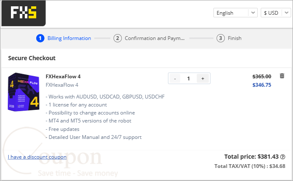This screenshot has width=293, height=181.
Task: Click the discounted price $346.75
Action: (261, 85)
